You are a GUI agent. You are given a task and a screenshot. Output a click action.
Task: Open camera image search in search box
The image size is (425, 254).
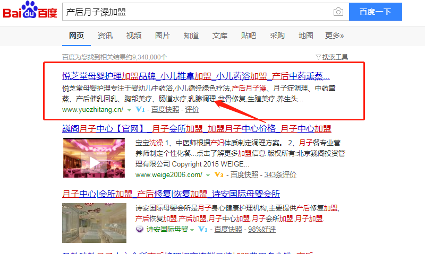click(338, 12)
